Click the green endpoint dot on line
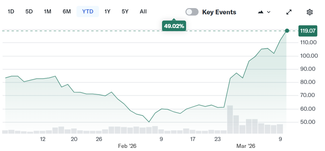Viewport: 325px width, 151px height. [x=287, y=31]
